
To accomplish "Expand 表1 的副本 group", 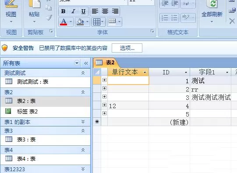I will pyautogui.click(x=83, y=122).
